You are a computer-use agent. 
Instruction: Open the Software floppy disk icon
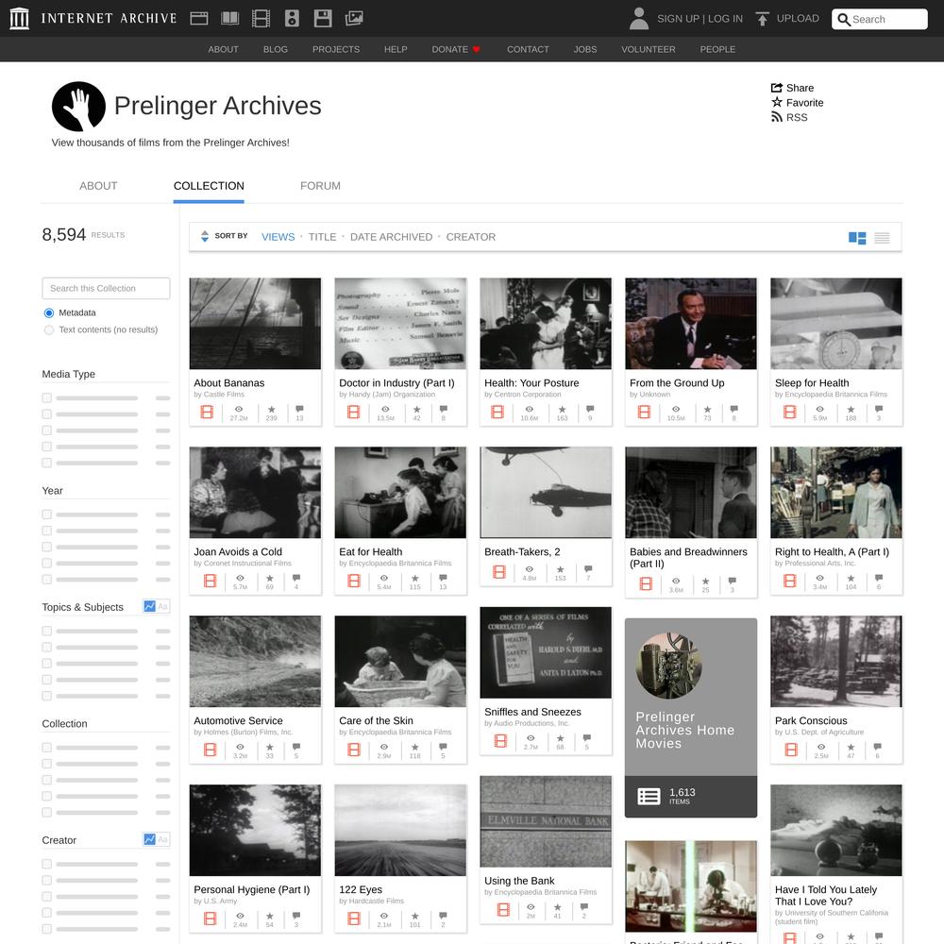(x=323, y=18)
